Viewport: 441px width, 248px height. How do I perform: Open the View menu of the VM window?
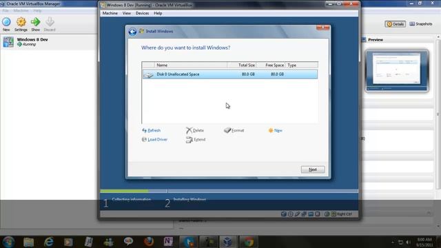(x=127, y=13)
